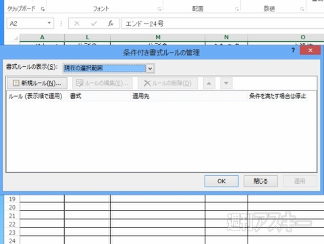The width and height of the screenshot is (324, 244).
Task: Click the 適用先 column header
Action: 189,96
